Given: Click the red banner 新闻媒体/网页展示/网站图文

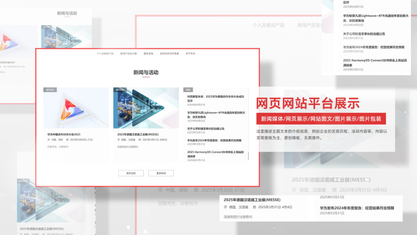Looking at the screenshot, I should pos(321,118).
